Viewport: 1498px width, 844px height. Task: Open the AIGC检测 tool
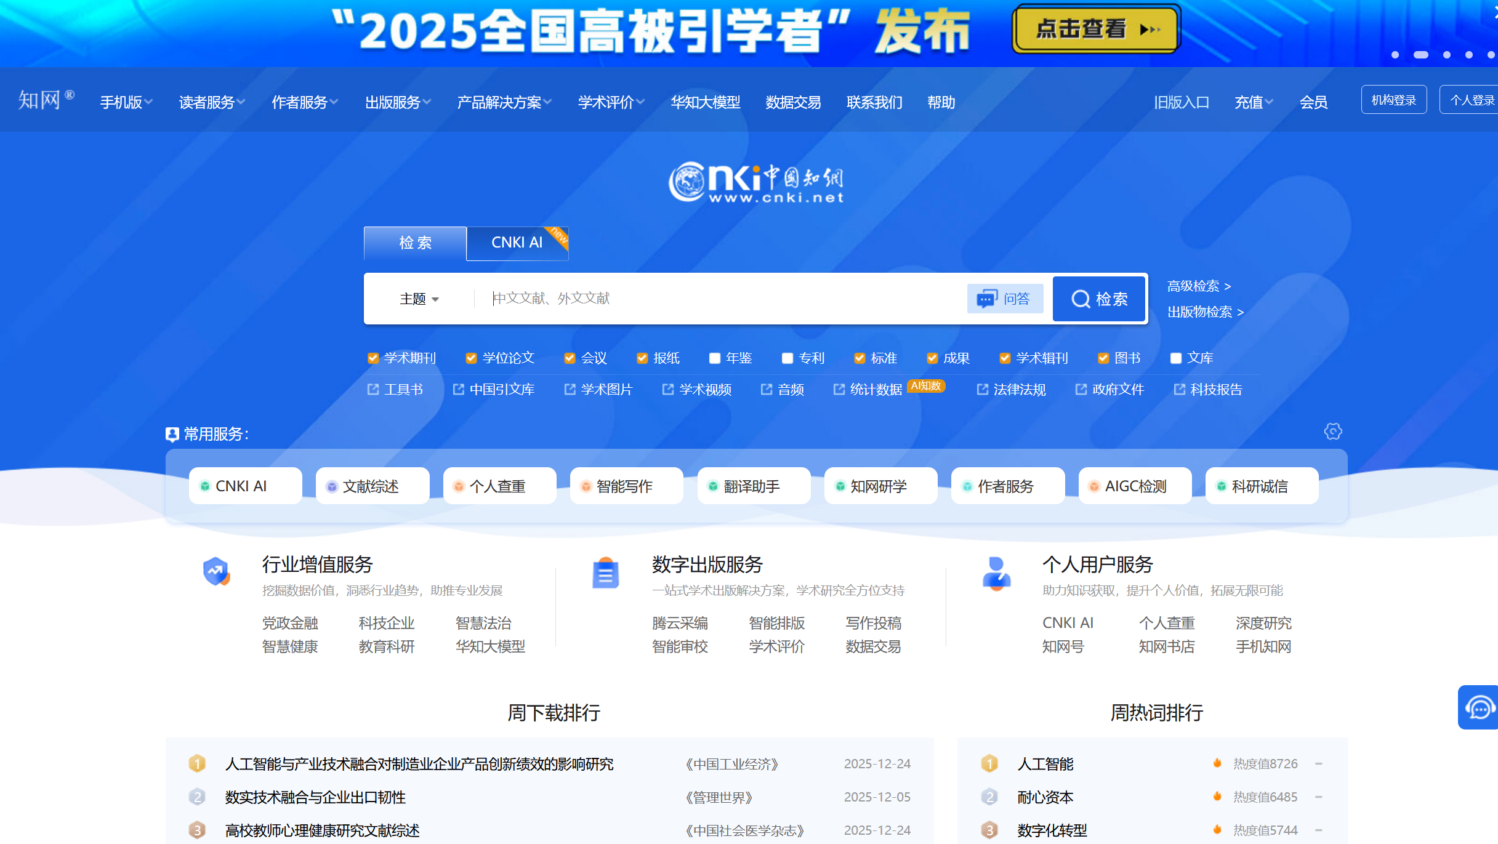[x=1135, y=486]
